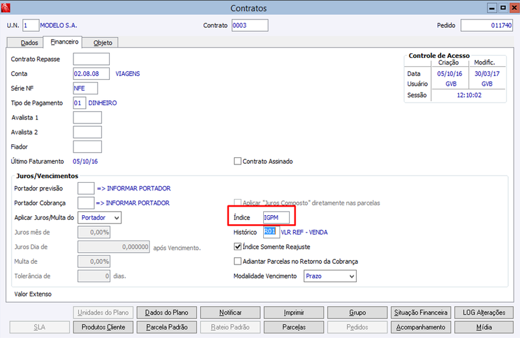Click the Contrato Repasse field
Image resolution: width=520 pixels, height=338 pixels.
pos(91,59)
